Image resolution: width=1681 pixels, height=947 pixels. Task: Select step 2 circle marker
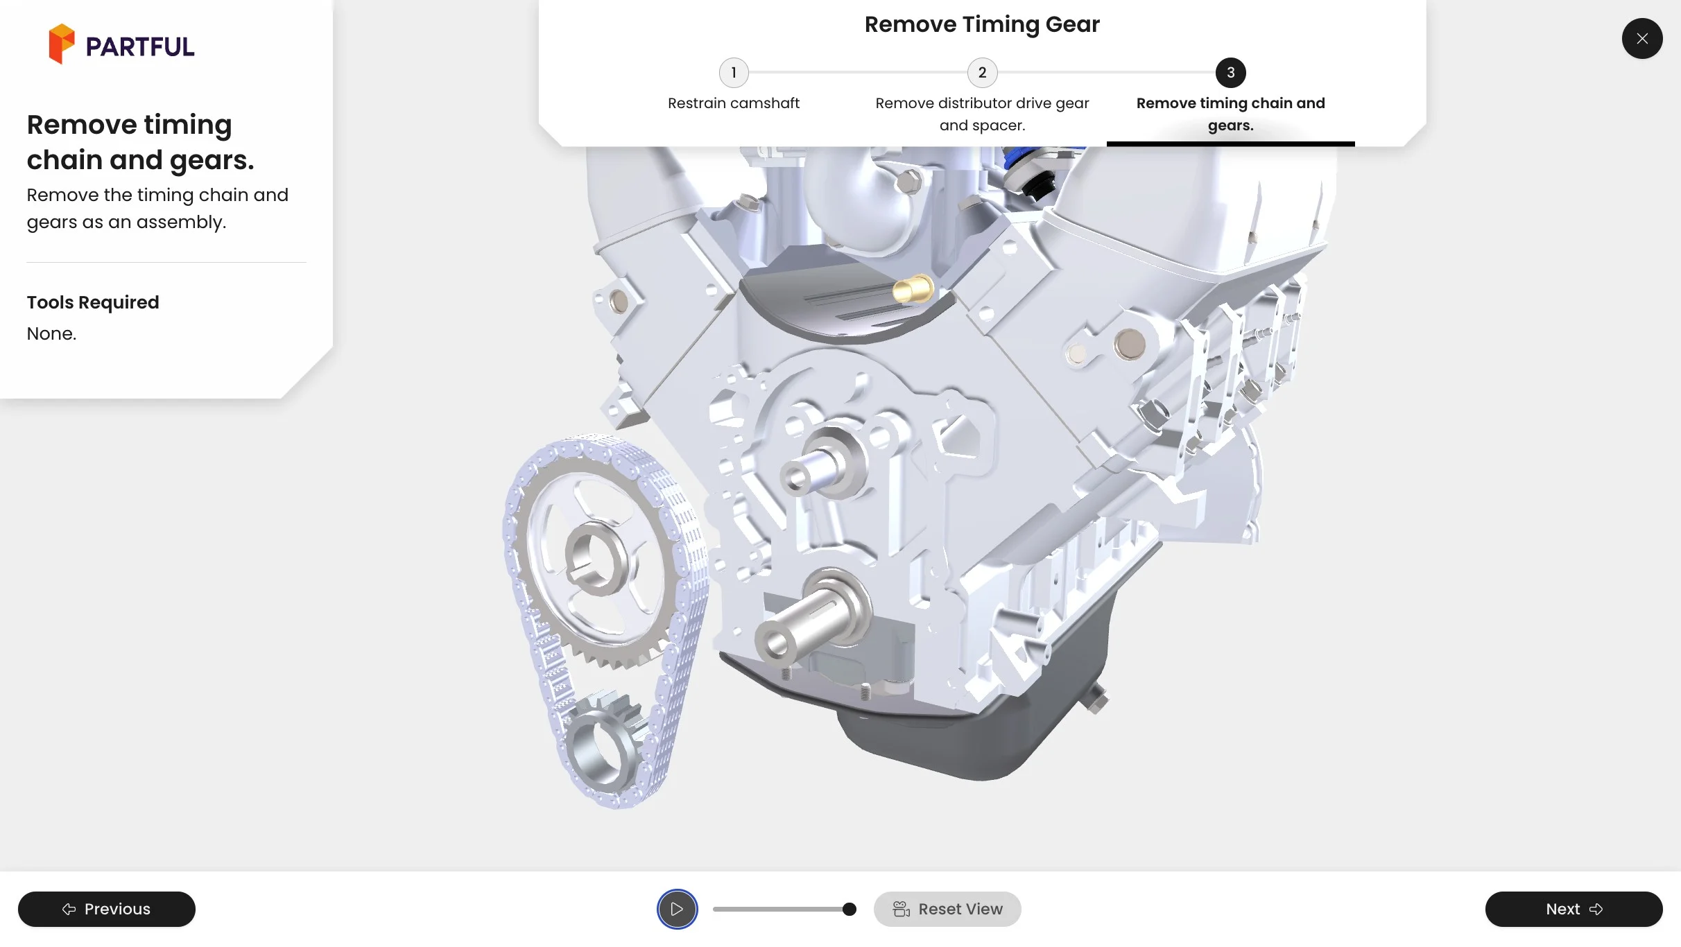[982, 73]
